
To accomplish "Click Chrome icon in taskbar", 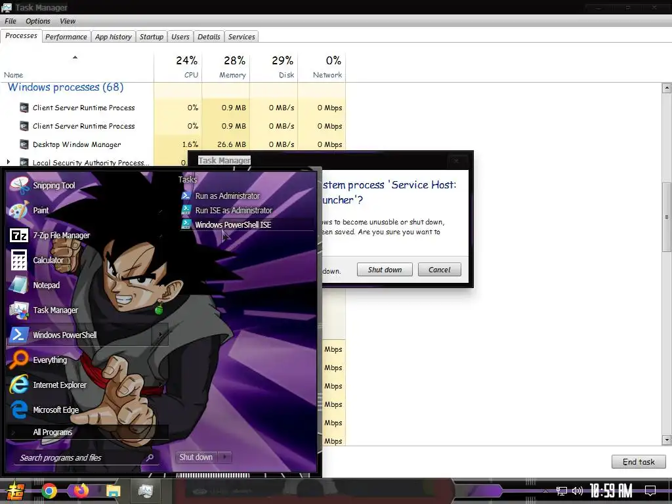I will point(49,491).
